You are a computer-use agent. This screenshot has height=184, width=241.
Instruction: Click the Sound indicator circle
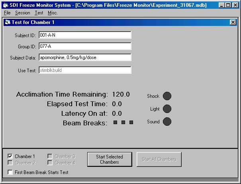[x=167, y=121]
